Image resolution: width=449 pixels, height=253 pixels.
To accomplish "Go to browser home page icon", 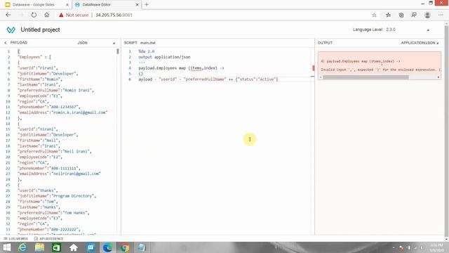I will click(47, 15).
